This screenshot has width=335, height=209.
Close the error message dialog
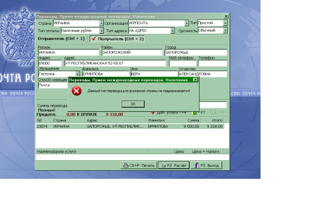tap(195, 80)
